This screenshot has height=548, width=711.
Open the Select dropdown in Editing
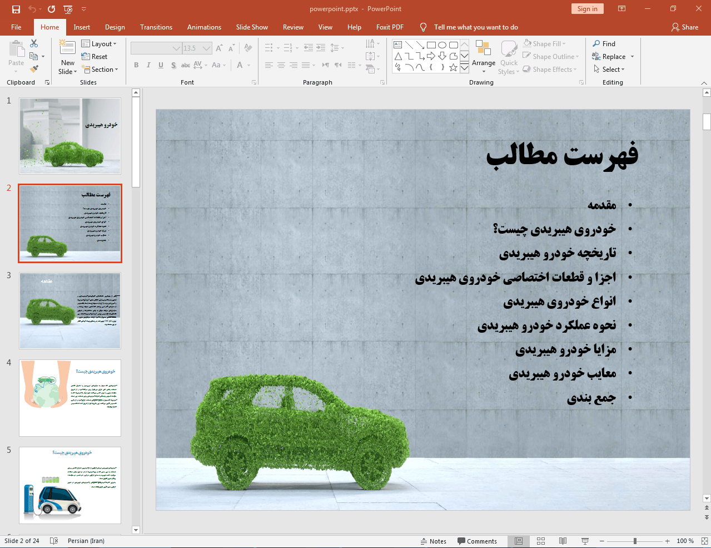[x=609, y=70]
